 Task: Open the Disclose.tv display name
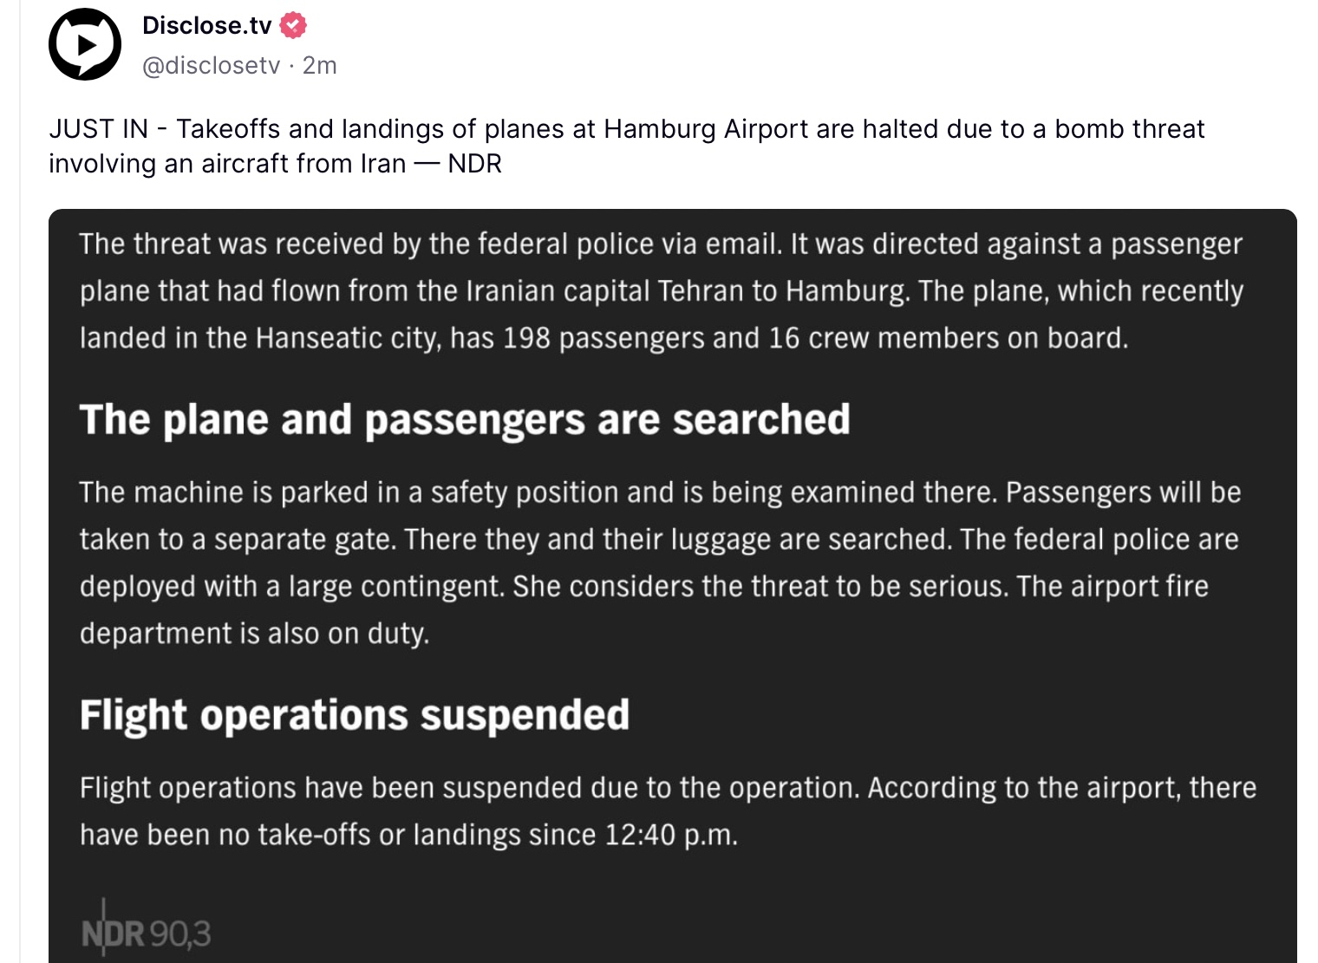tap(207, 26)
